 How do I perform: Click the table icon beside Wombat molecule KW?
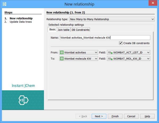(x=62, y=58)
